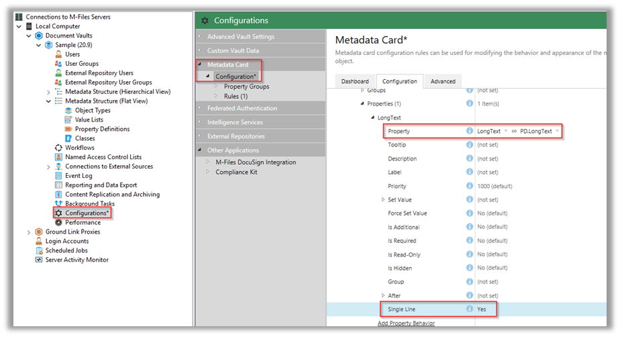The width and height of the screenshot is (620, 337).
Task: Open Custom Vault Data section
Action: click(x=260, y=50)
